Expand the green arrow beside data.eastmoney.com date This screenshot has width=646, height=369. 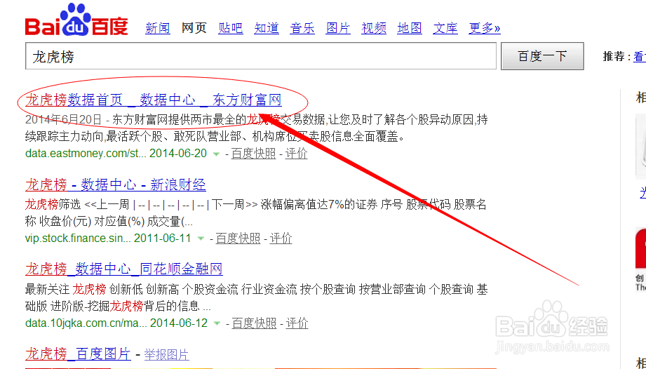[216, 154]
